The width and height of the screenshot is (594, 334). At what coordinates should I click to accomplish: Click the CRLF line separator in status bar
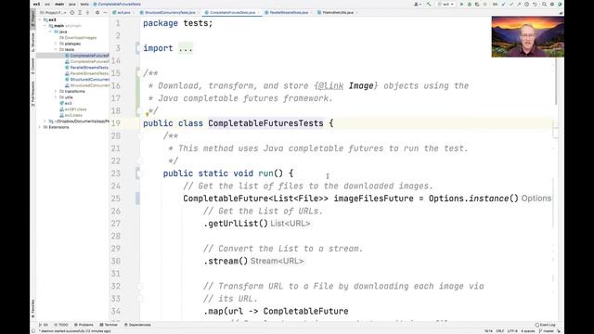(x=499, y=331)
